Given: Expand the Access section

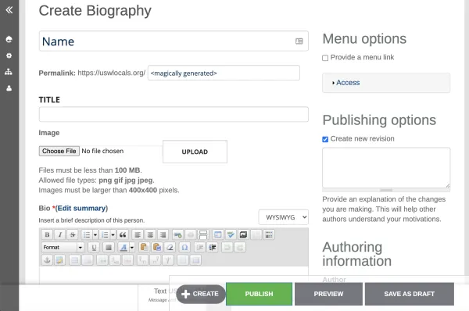Looking at the screenshot, I should pos(348,83).
